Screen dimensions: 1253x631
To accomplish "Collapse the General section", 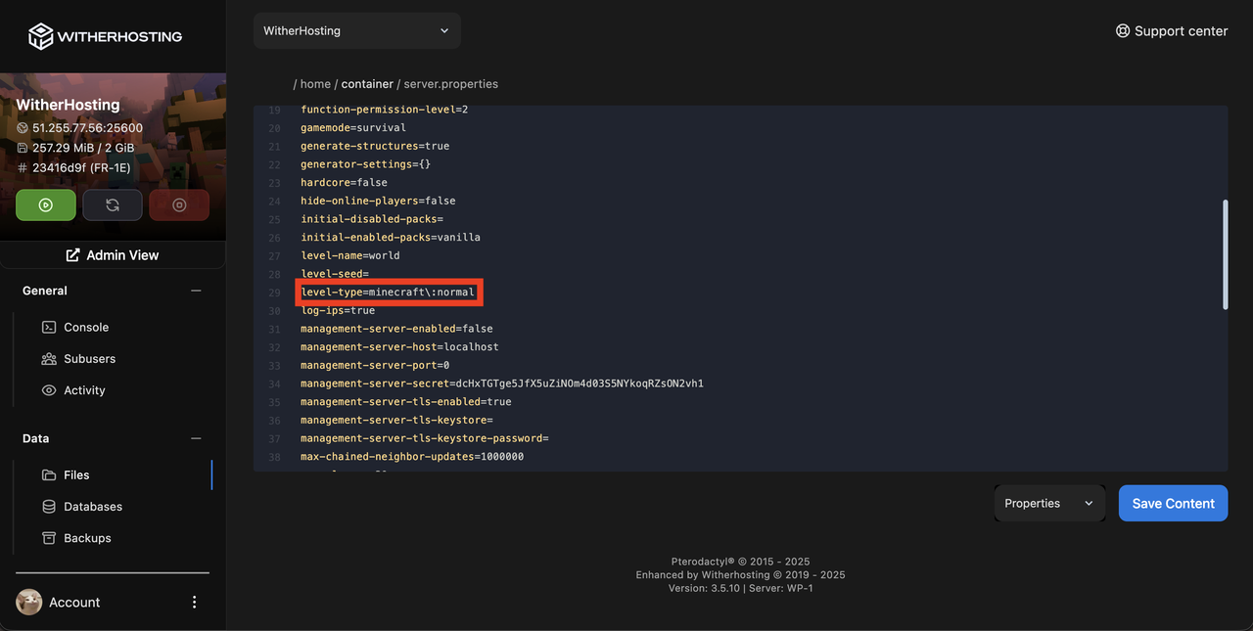I will tap(196, 291).
